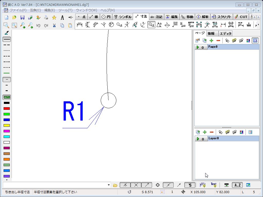Viewport: 263px width, 197px height.
Task: Redo the last undone action
Action: [x=46, y=25]
